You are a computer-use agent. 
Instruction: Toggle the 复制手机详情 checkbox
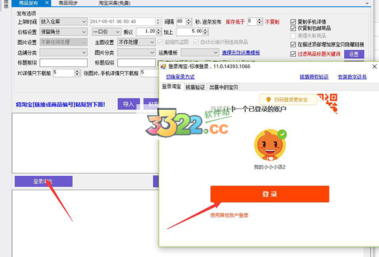[x=293, y=22]
